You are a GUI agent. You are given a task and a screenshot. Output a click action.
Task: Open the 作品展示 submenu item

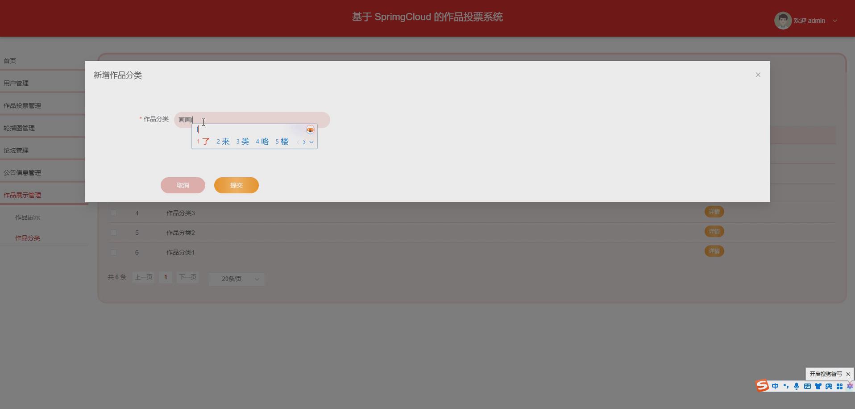[28, 217]
